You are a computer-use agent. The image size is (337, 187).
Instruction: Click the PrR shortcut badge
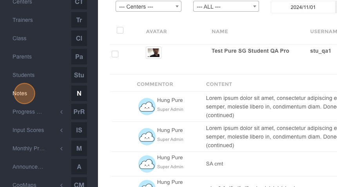tap(79, 112)
